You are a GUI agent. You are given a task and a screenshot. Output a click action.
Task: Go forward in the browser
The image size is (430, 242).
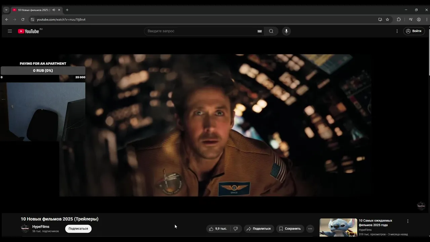pos(14,19)
